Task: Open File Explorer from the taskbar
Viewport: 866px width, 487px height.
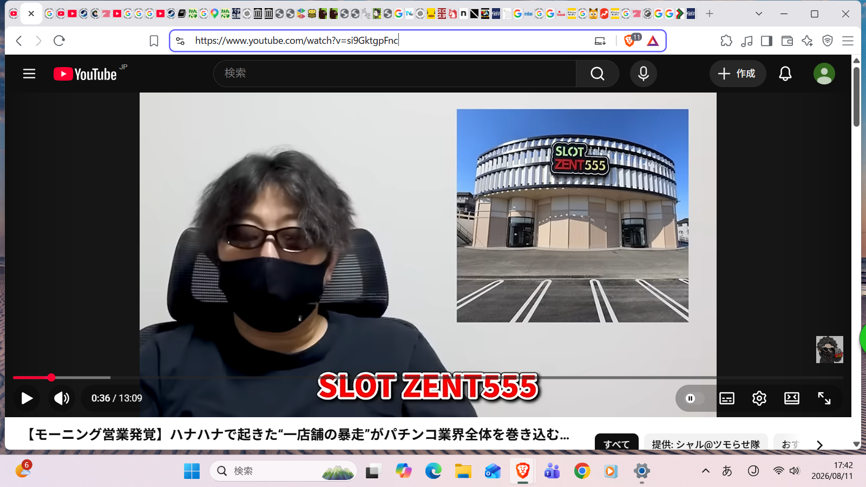Action: pos(463,471)
